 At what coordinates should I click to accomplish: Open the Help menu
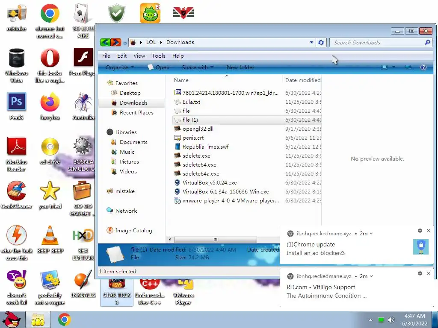pos(178,56)
